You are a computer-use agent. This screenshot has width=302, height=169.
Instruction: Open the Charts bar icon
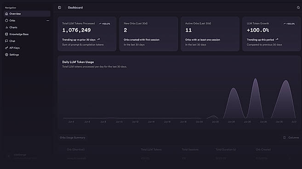[x=6, y=28]
